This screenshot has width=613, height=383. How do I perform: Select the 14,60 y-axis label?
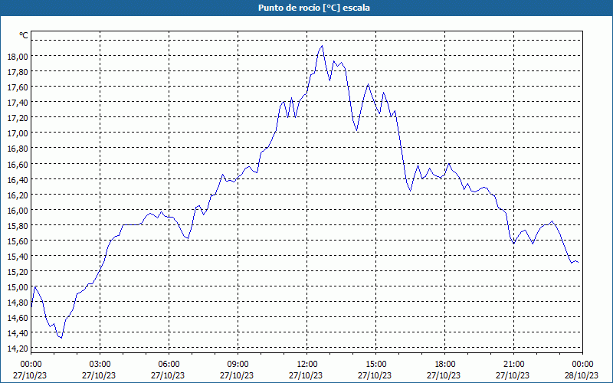(x=18, y=318)
